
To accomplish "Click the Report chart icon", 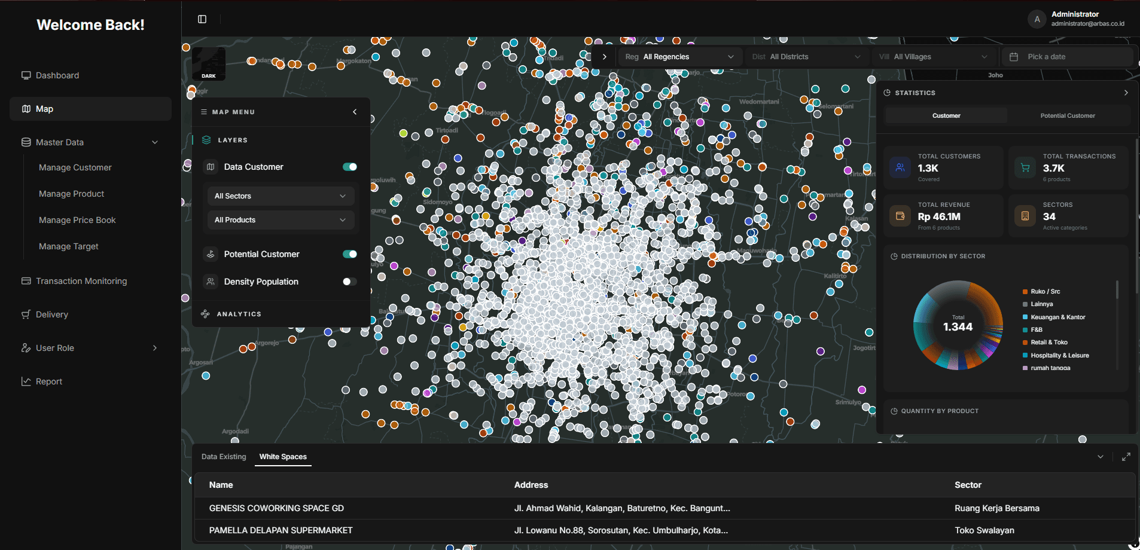I will click(26, 381).
